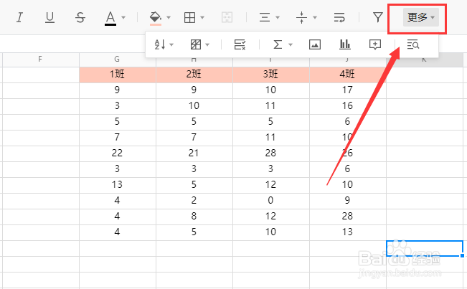Open the font color dropdown arrow
The width and height of the screenshot is (467, 289).
[123, 17]
